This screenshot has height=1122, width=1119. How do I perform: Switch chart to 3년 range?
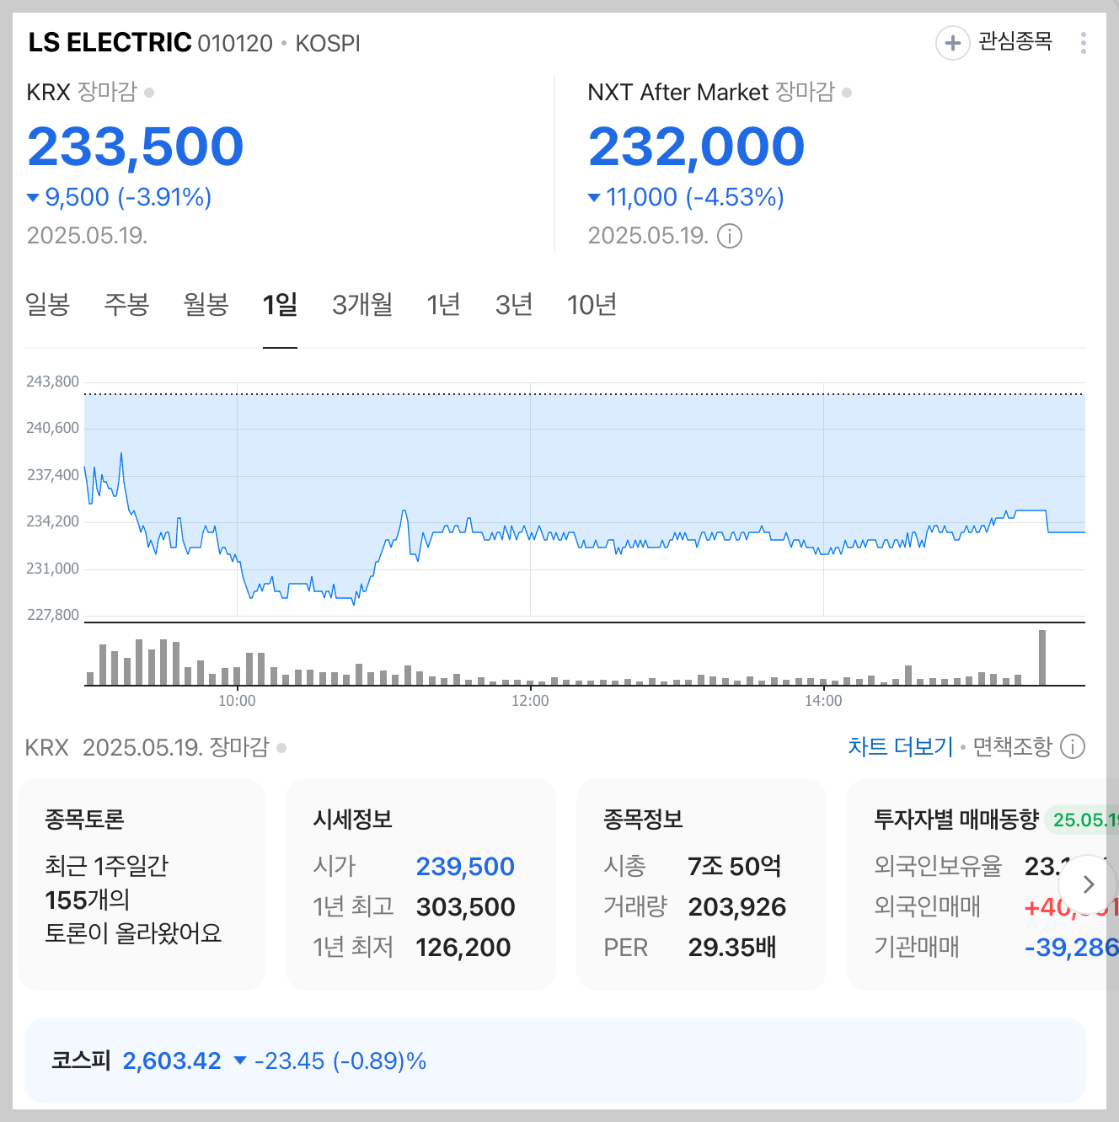click(514, 304)
